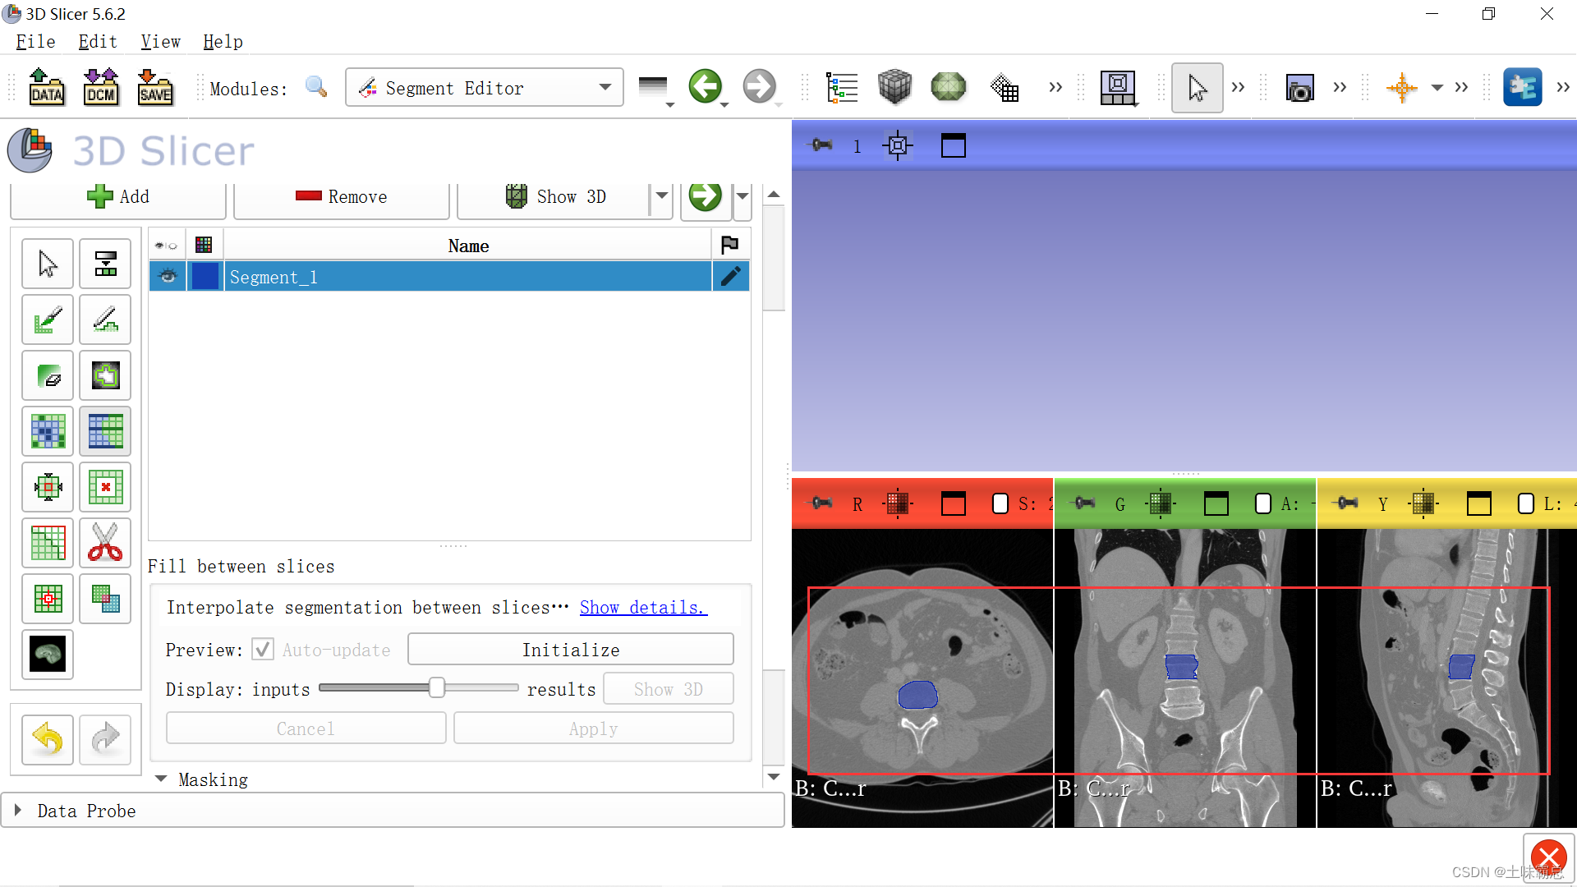Open the Modules selector dropdown
The height and width of the screenshot is (887, 1577).
click(605, 87)
